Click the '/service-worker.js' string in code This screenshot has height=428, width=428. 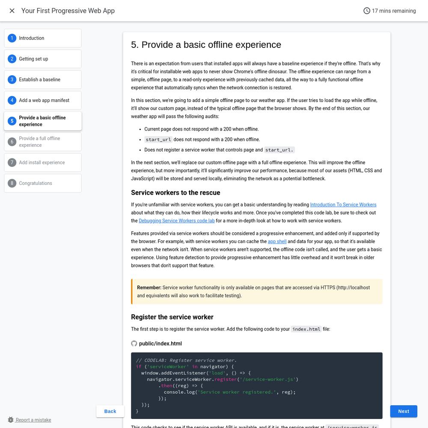click(x=268, y=379)
